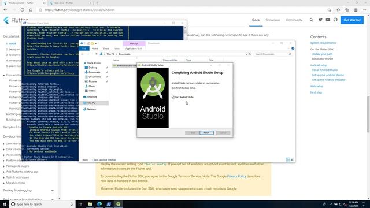Screen dimensions: 370x208
Task: Click the browser favorites star icon
Action: 338,10
